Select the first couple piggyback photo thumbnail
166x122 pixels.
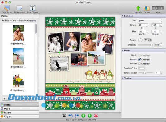tap(18, 33)
